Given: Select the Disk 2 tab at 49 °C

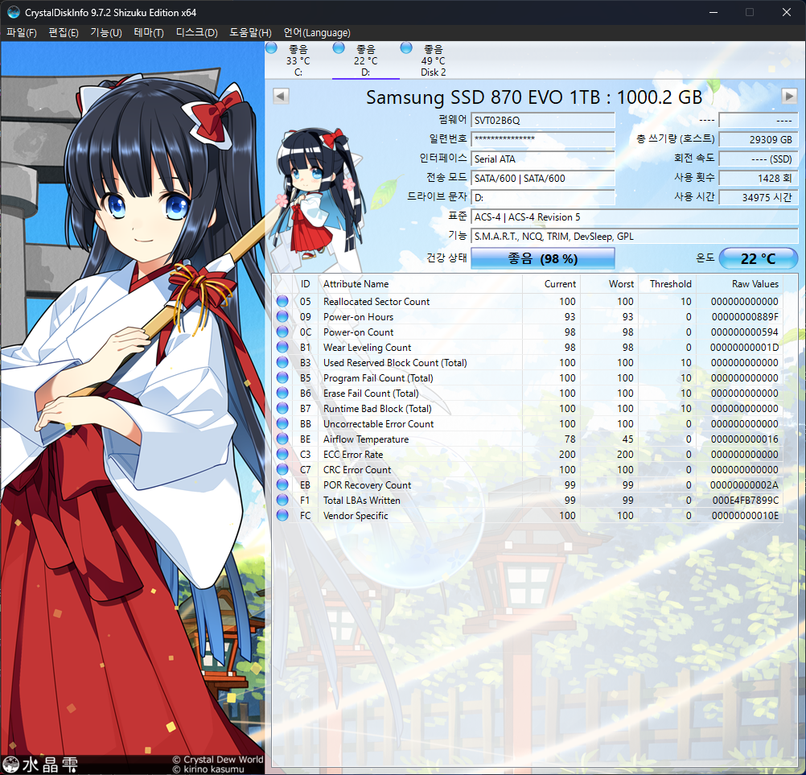Looking at the screenshot, I should coord(434,60).
